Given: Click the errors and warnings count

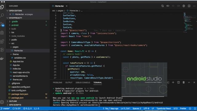Looking at the screenshot, I should tap(27, 109).
